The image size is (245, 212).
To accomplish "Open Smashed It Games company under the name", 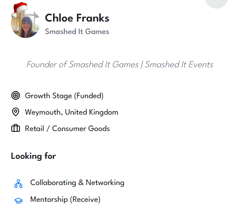I will coord(77,32).
